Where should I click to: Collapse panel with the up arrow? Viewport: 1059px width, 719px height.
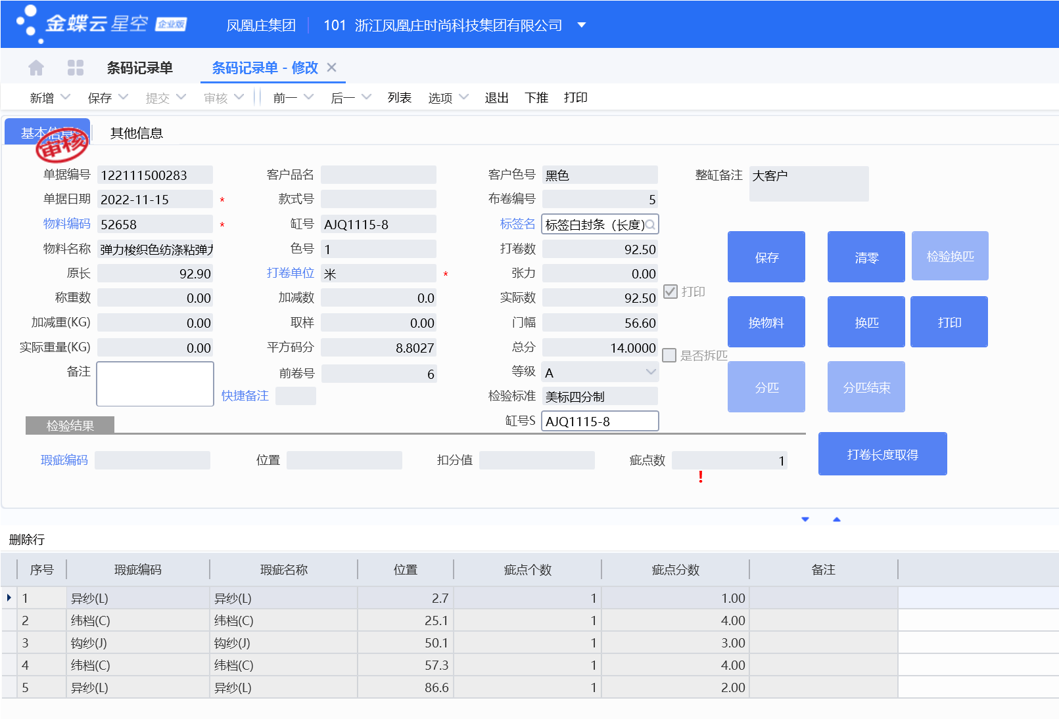pyautogui.click(x=837, y=519)
